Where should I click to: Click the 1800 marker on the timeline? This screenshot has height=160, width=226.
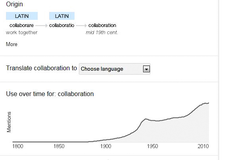click(x=18, y=146)
